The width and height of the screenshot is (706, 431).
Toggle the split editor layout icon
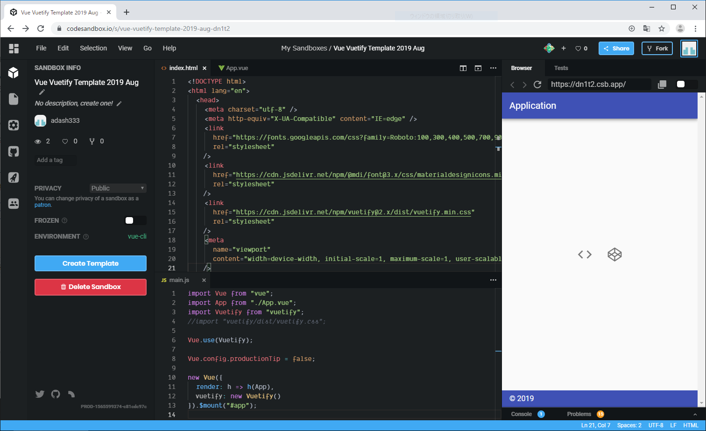463,68
